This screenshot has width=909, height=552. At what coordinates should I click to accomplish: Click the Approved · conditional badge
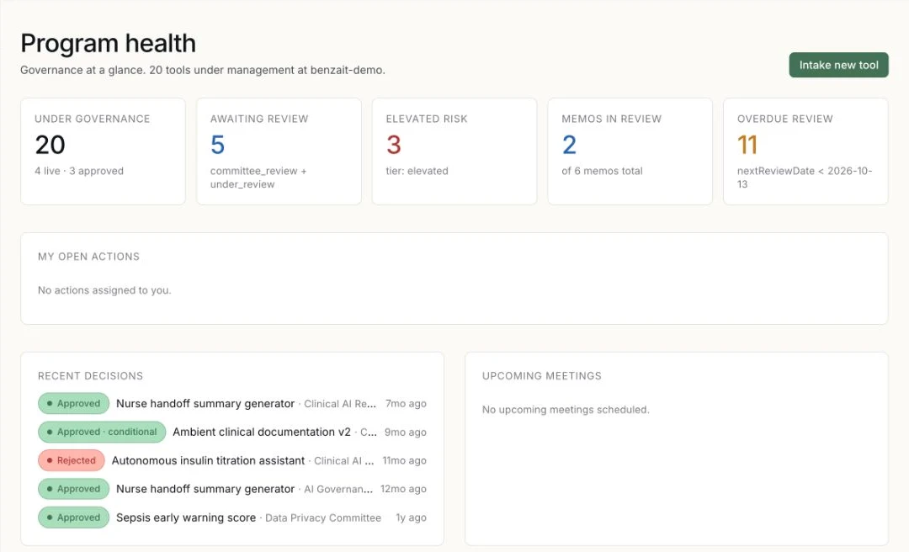pyautogui.click(x=102, y=432)
